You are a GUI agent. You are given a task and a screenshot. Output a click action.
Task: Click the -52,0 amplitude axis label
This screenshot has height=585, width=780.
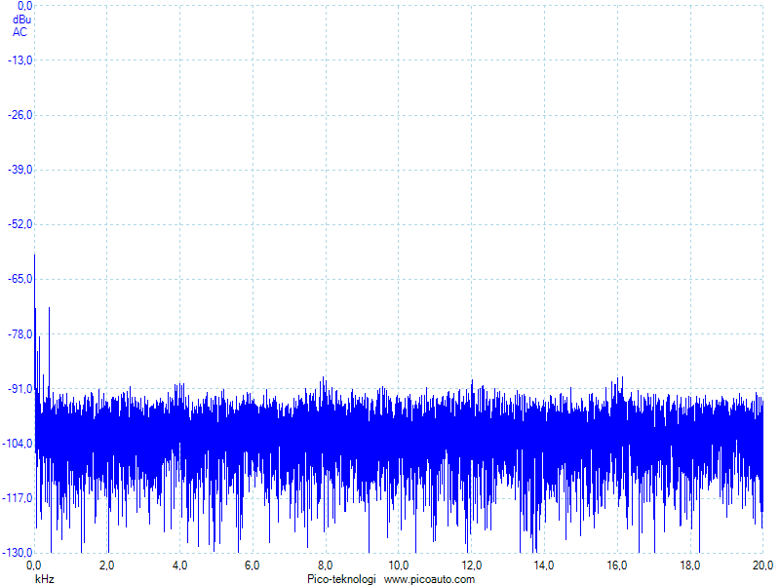click(19, 224)
